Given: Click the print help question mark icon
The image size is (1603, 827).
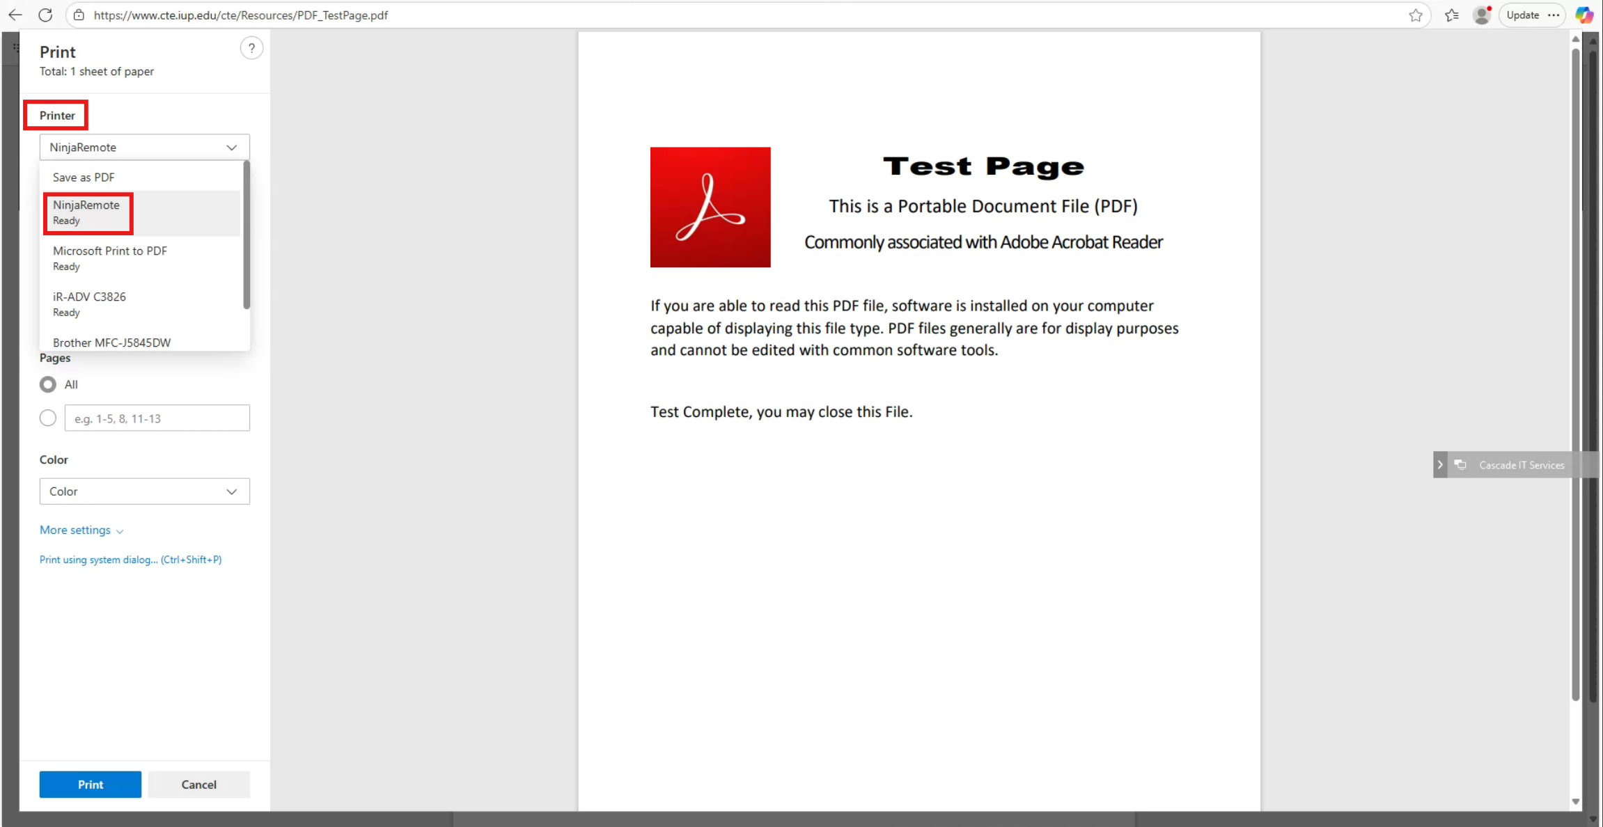Looking at the screenshot, I should pos(251,48).
